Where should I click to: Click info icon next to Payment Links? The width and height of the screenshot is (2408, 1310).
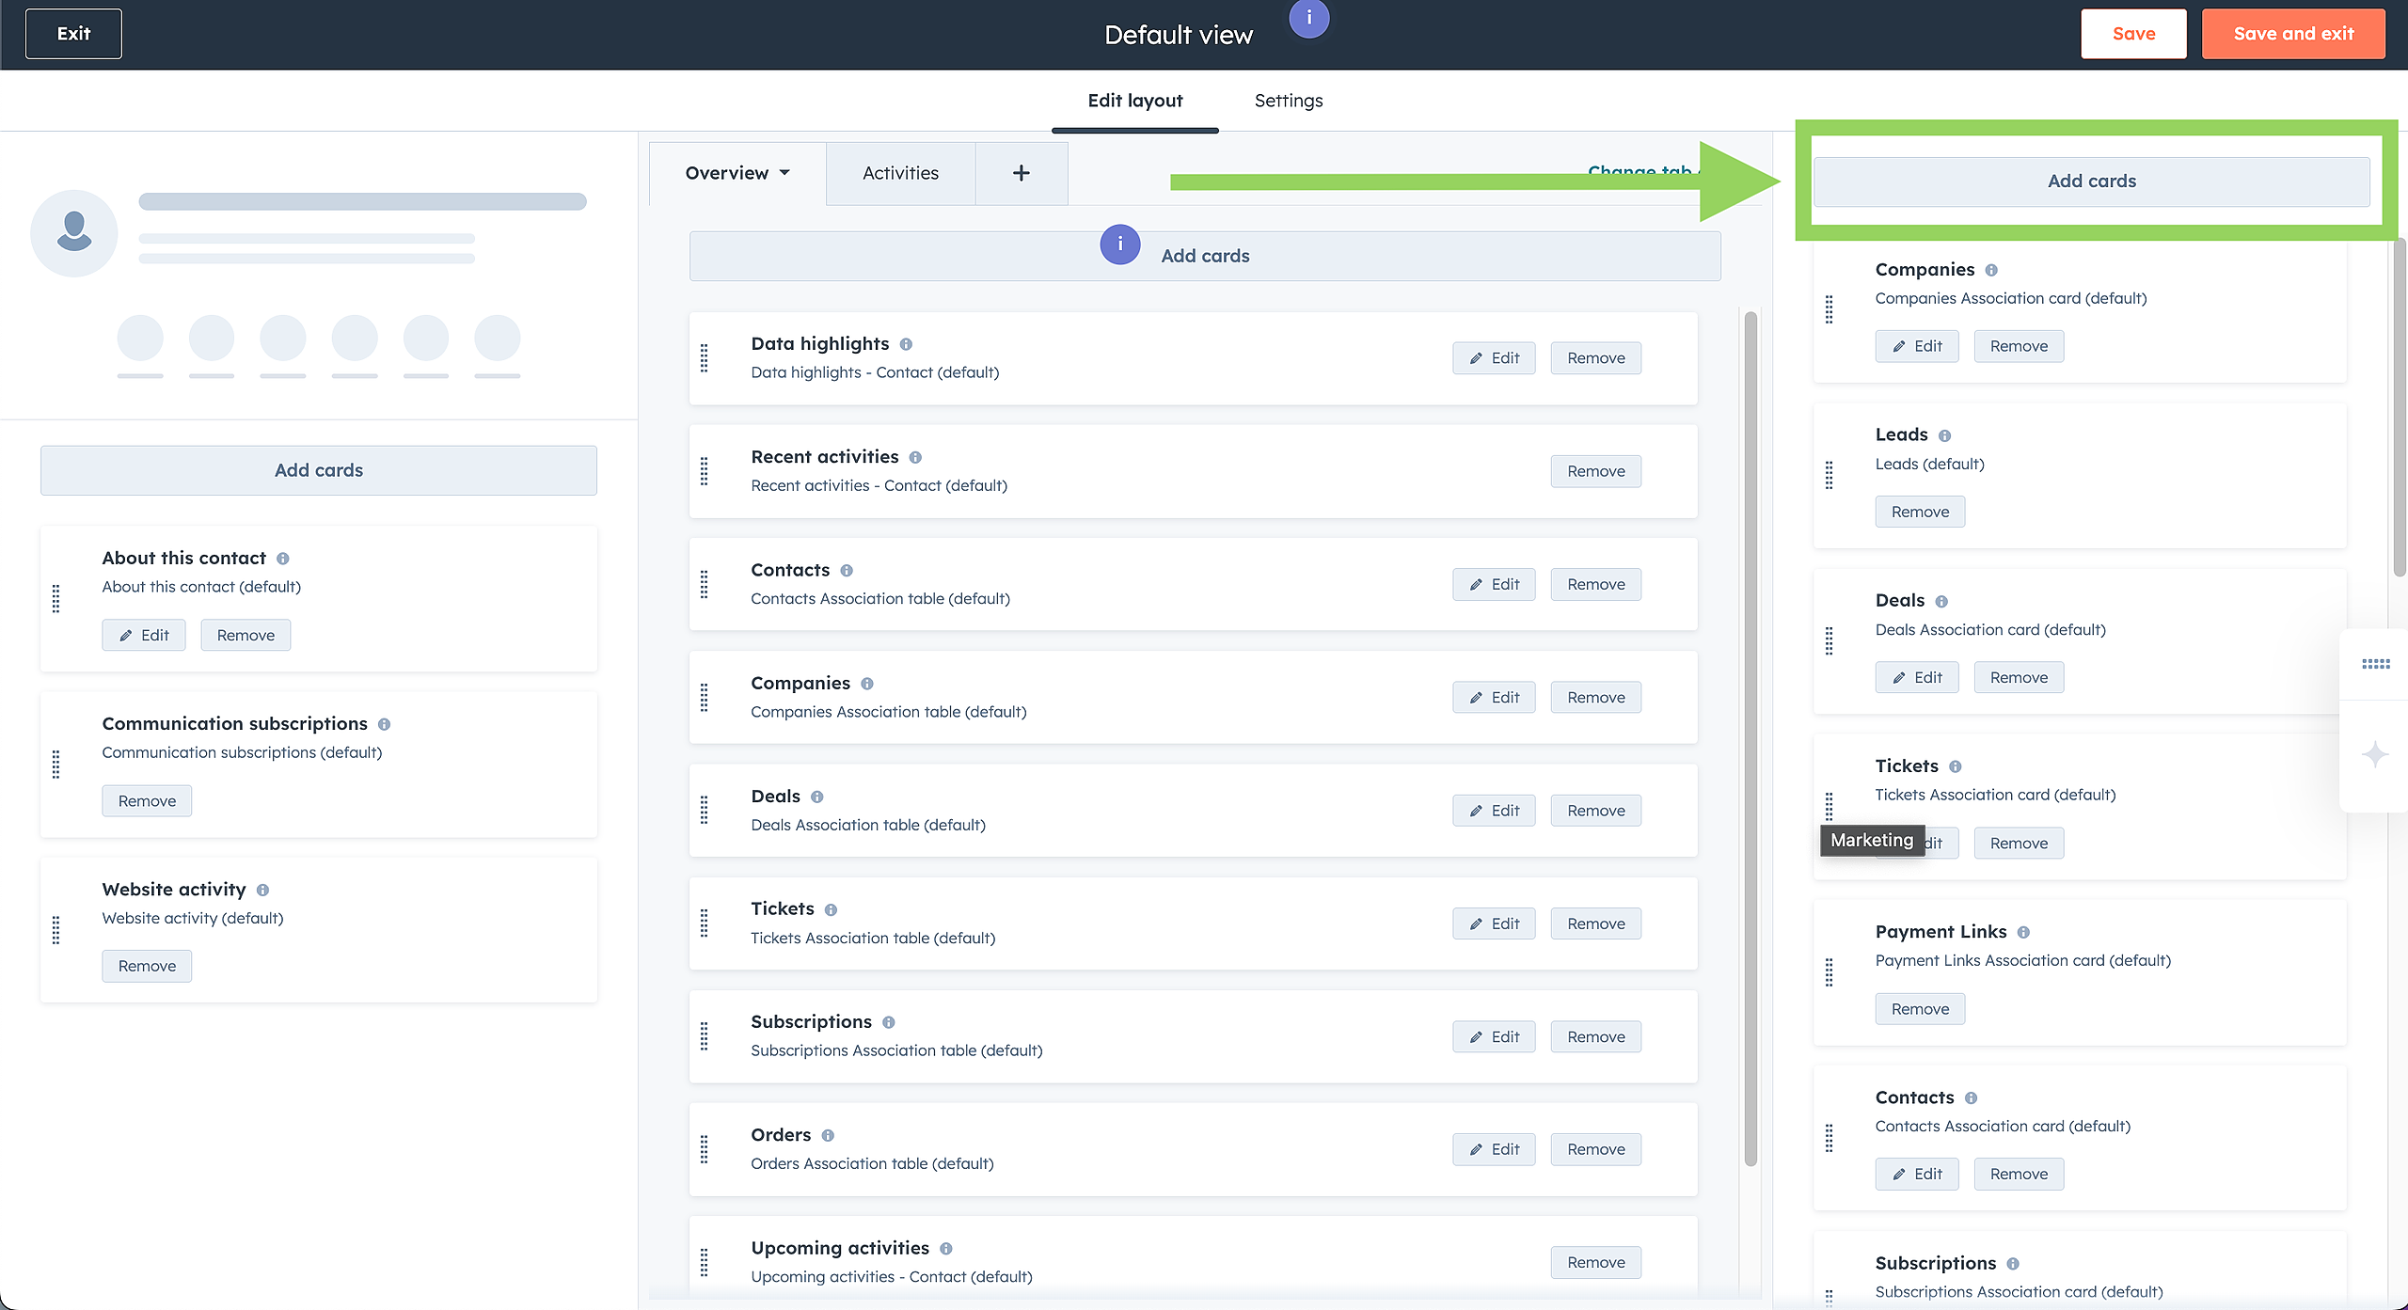tap(2023, 932)
